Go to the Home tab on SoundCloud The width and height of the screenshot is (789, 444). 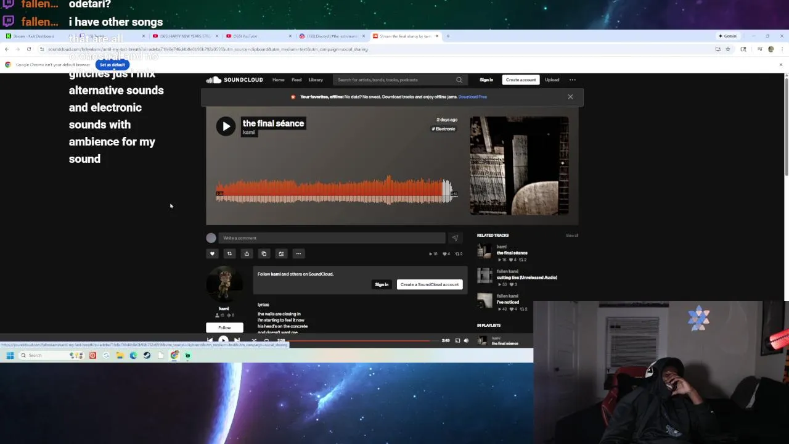pos(279,80)
